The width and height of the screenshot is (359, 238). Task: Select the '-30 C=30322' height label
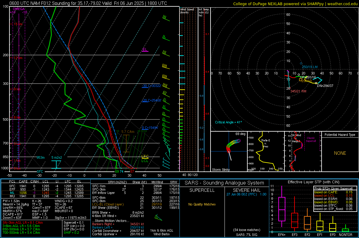coord(152,86)
